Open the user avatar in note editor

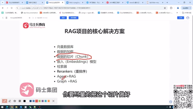tap(188, 18)
